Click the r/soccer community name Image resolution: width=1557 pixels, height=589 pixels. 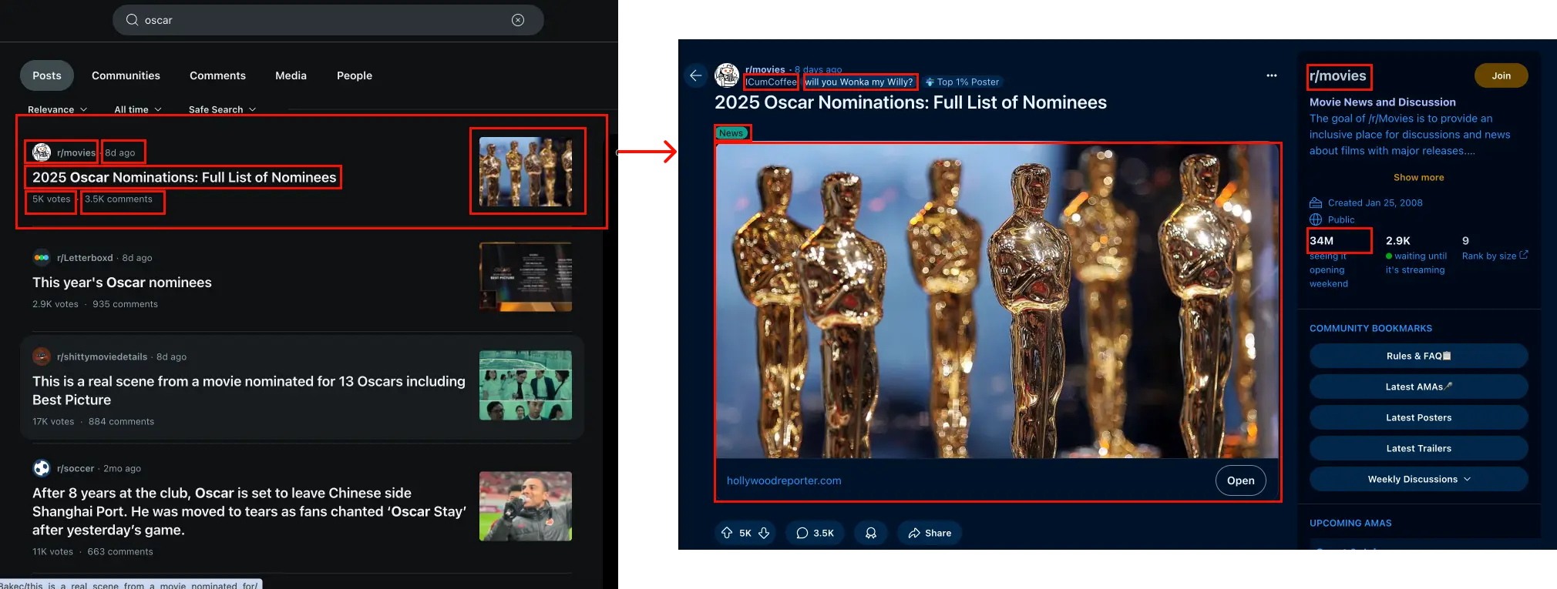coord(76,468)
